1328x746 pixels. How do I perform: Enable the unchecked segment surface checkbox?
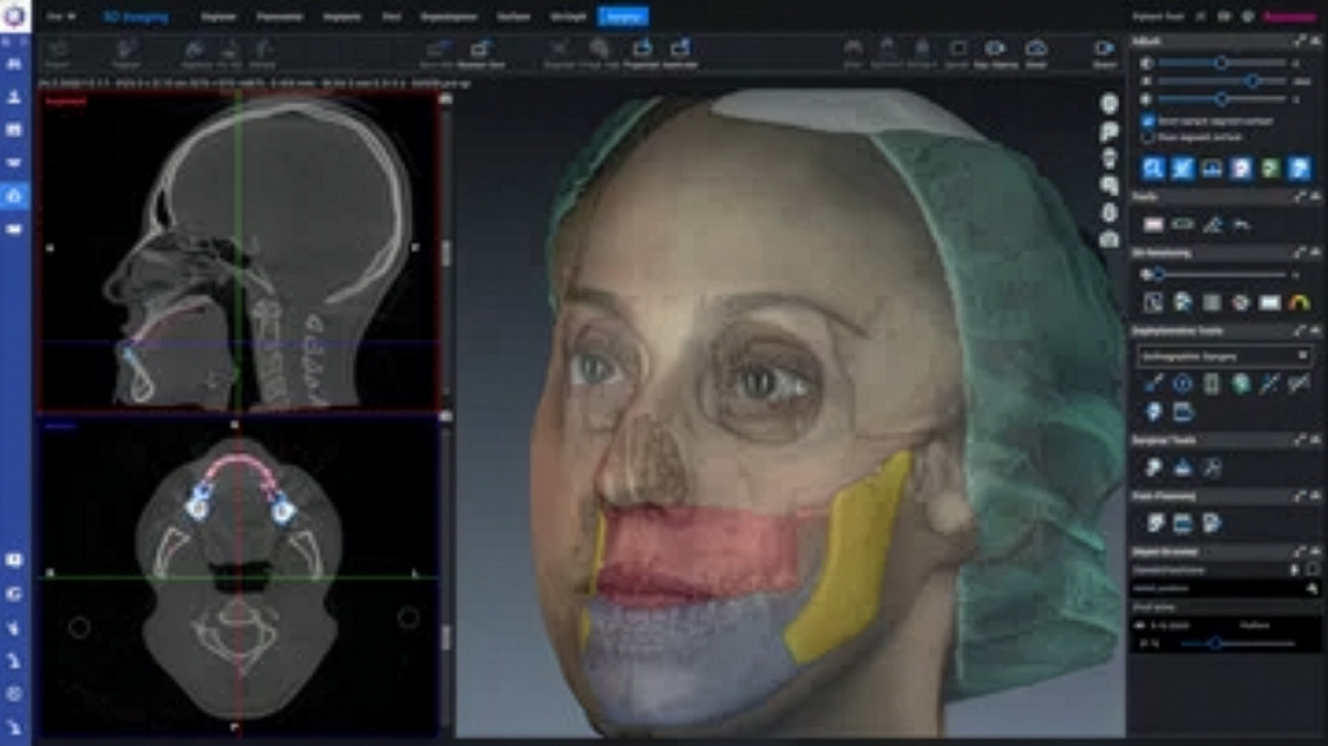[1148, 136]
